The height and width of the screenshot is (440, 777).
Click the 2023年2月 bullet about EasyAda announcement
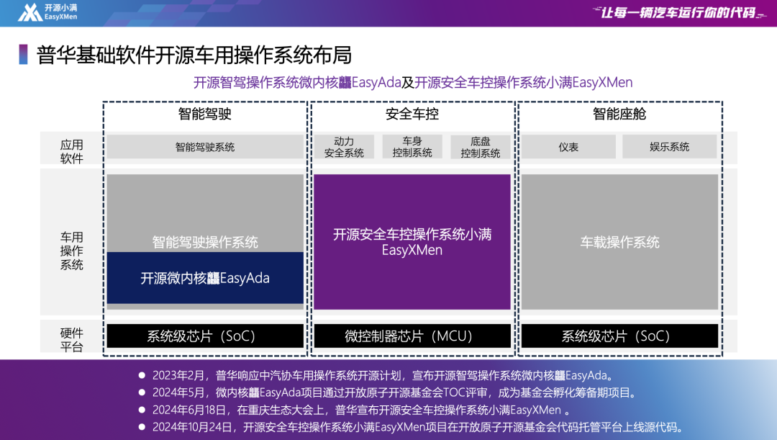coord(378,375)
